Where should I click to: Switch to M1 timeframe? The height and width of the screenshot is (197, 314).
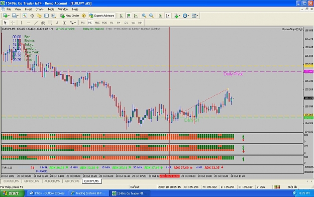click(83, 23)
